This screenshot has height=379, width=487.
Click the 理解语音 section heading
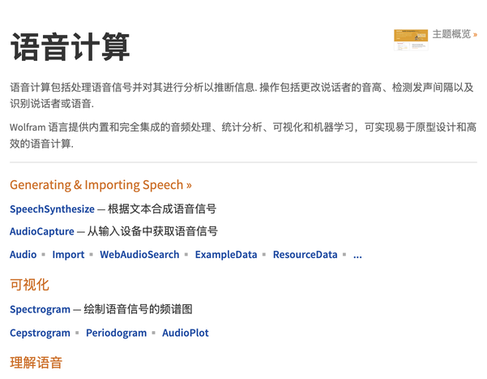[36, 363]
